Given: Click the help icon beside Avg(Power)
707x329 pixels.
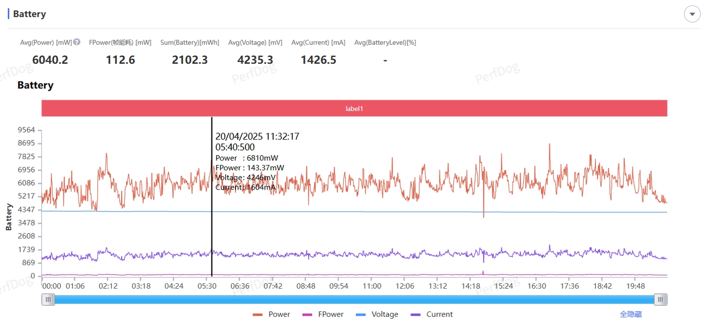Looking at the screenshot, I should (77, 42).
